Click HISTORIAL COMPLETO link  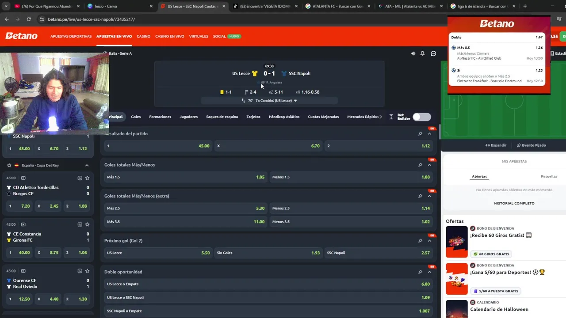point(514,203)
